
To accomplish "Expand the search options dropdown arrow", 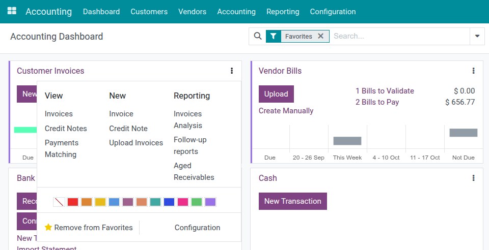I will click(477, 36).
